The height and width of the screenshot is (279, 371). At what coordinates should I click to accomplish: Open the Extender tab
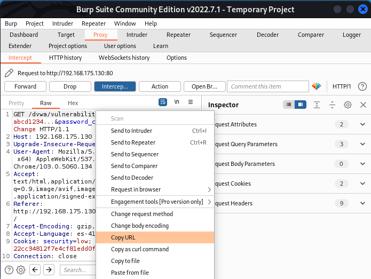(x=20, y=46)
